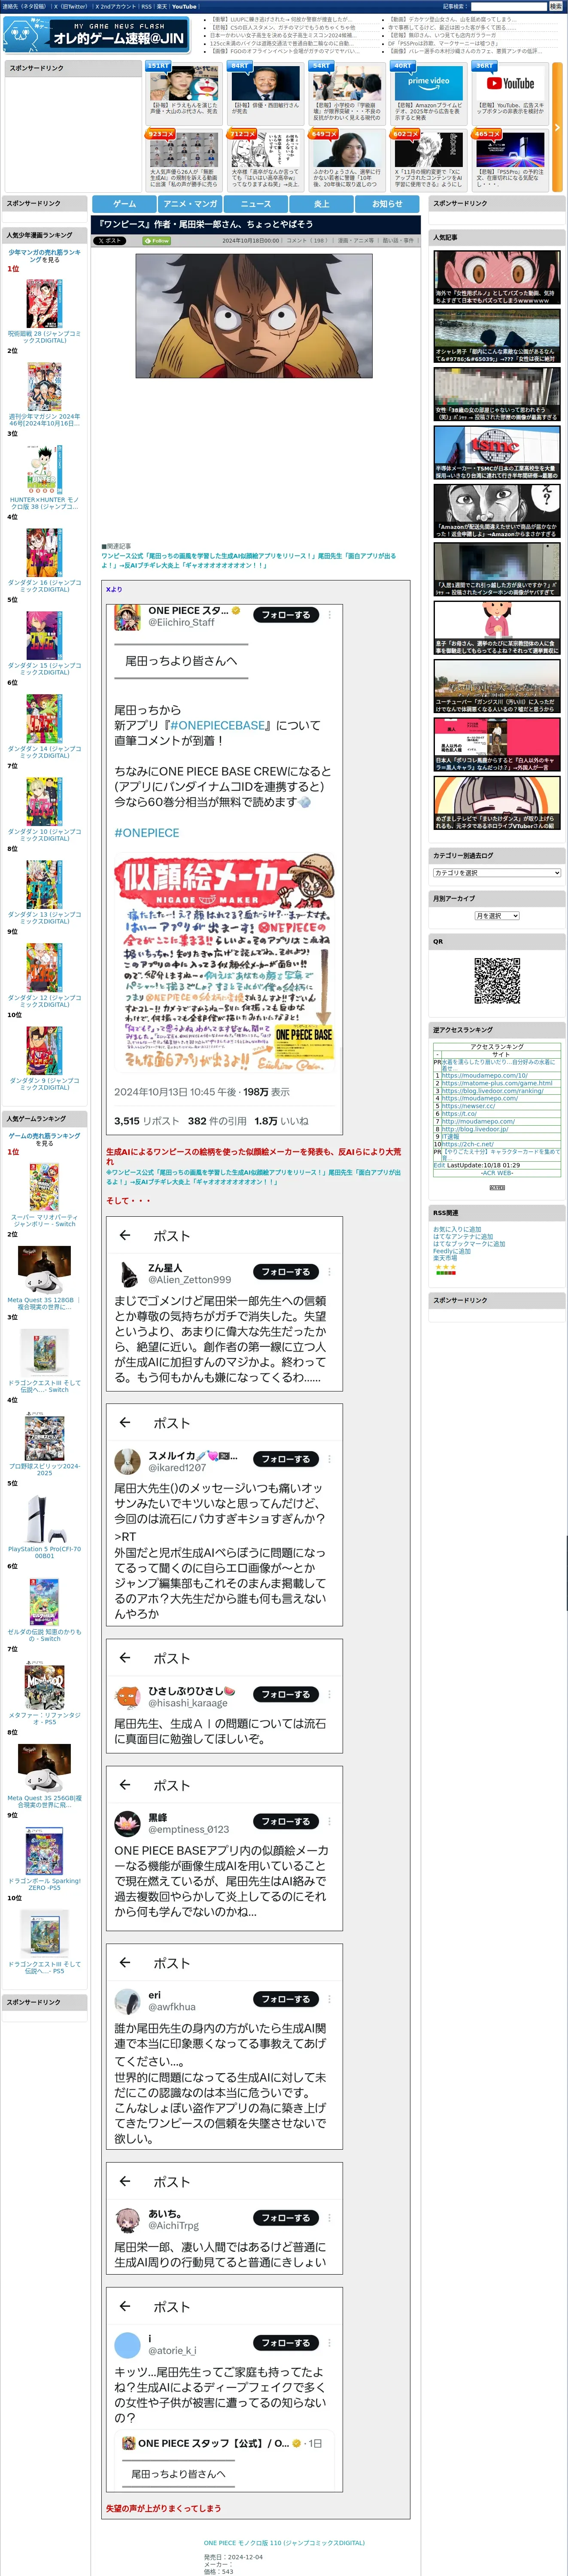The image size is (568, 2576).
Task: Open the PlayStation 5 Pro ranking item
Action: tap(44, 1526)
